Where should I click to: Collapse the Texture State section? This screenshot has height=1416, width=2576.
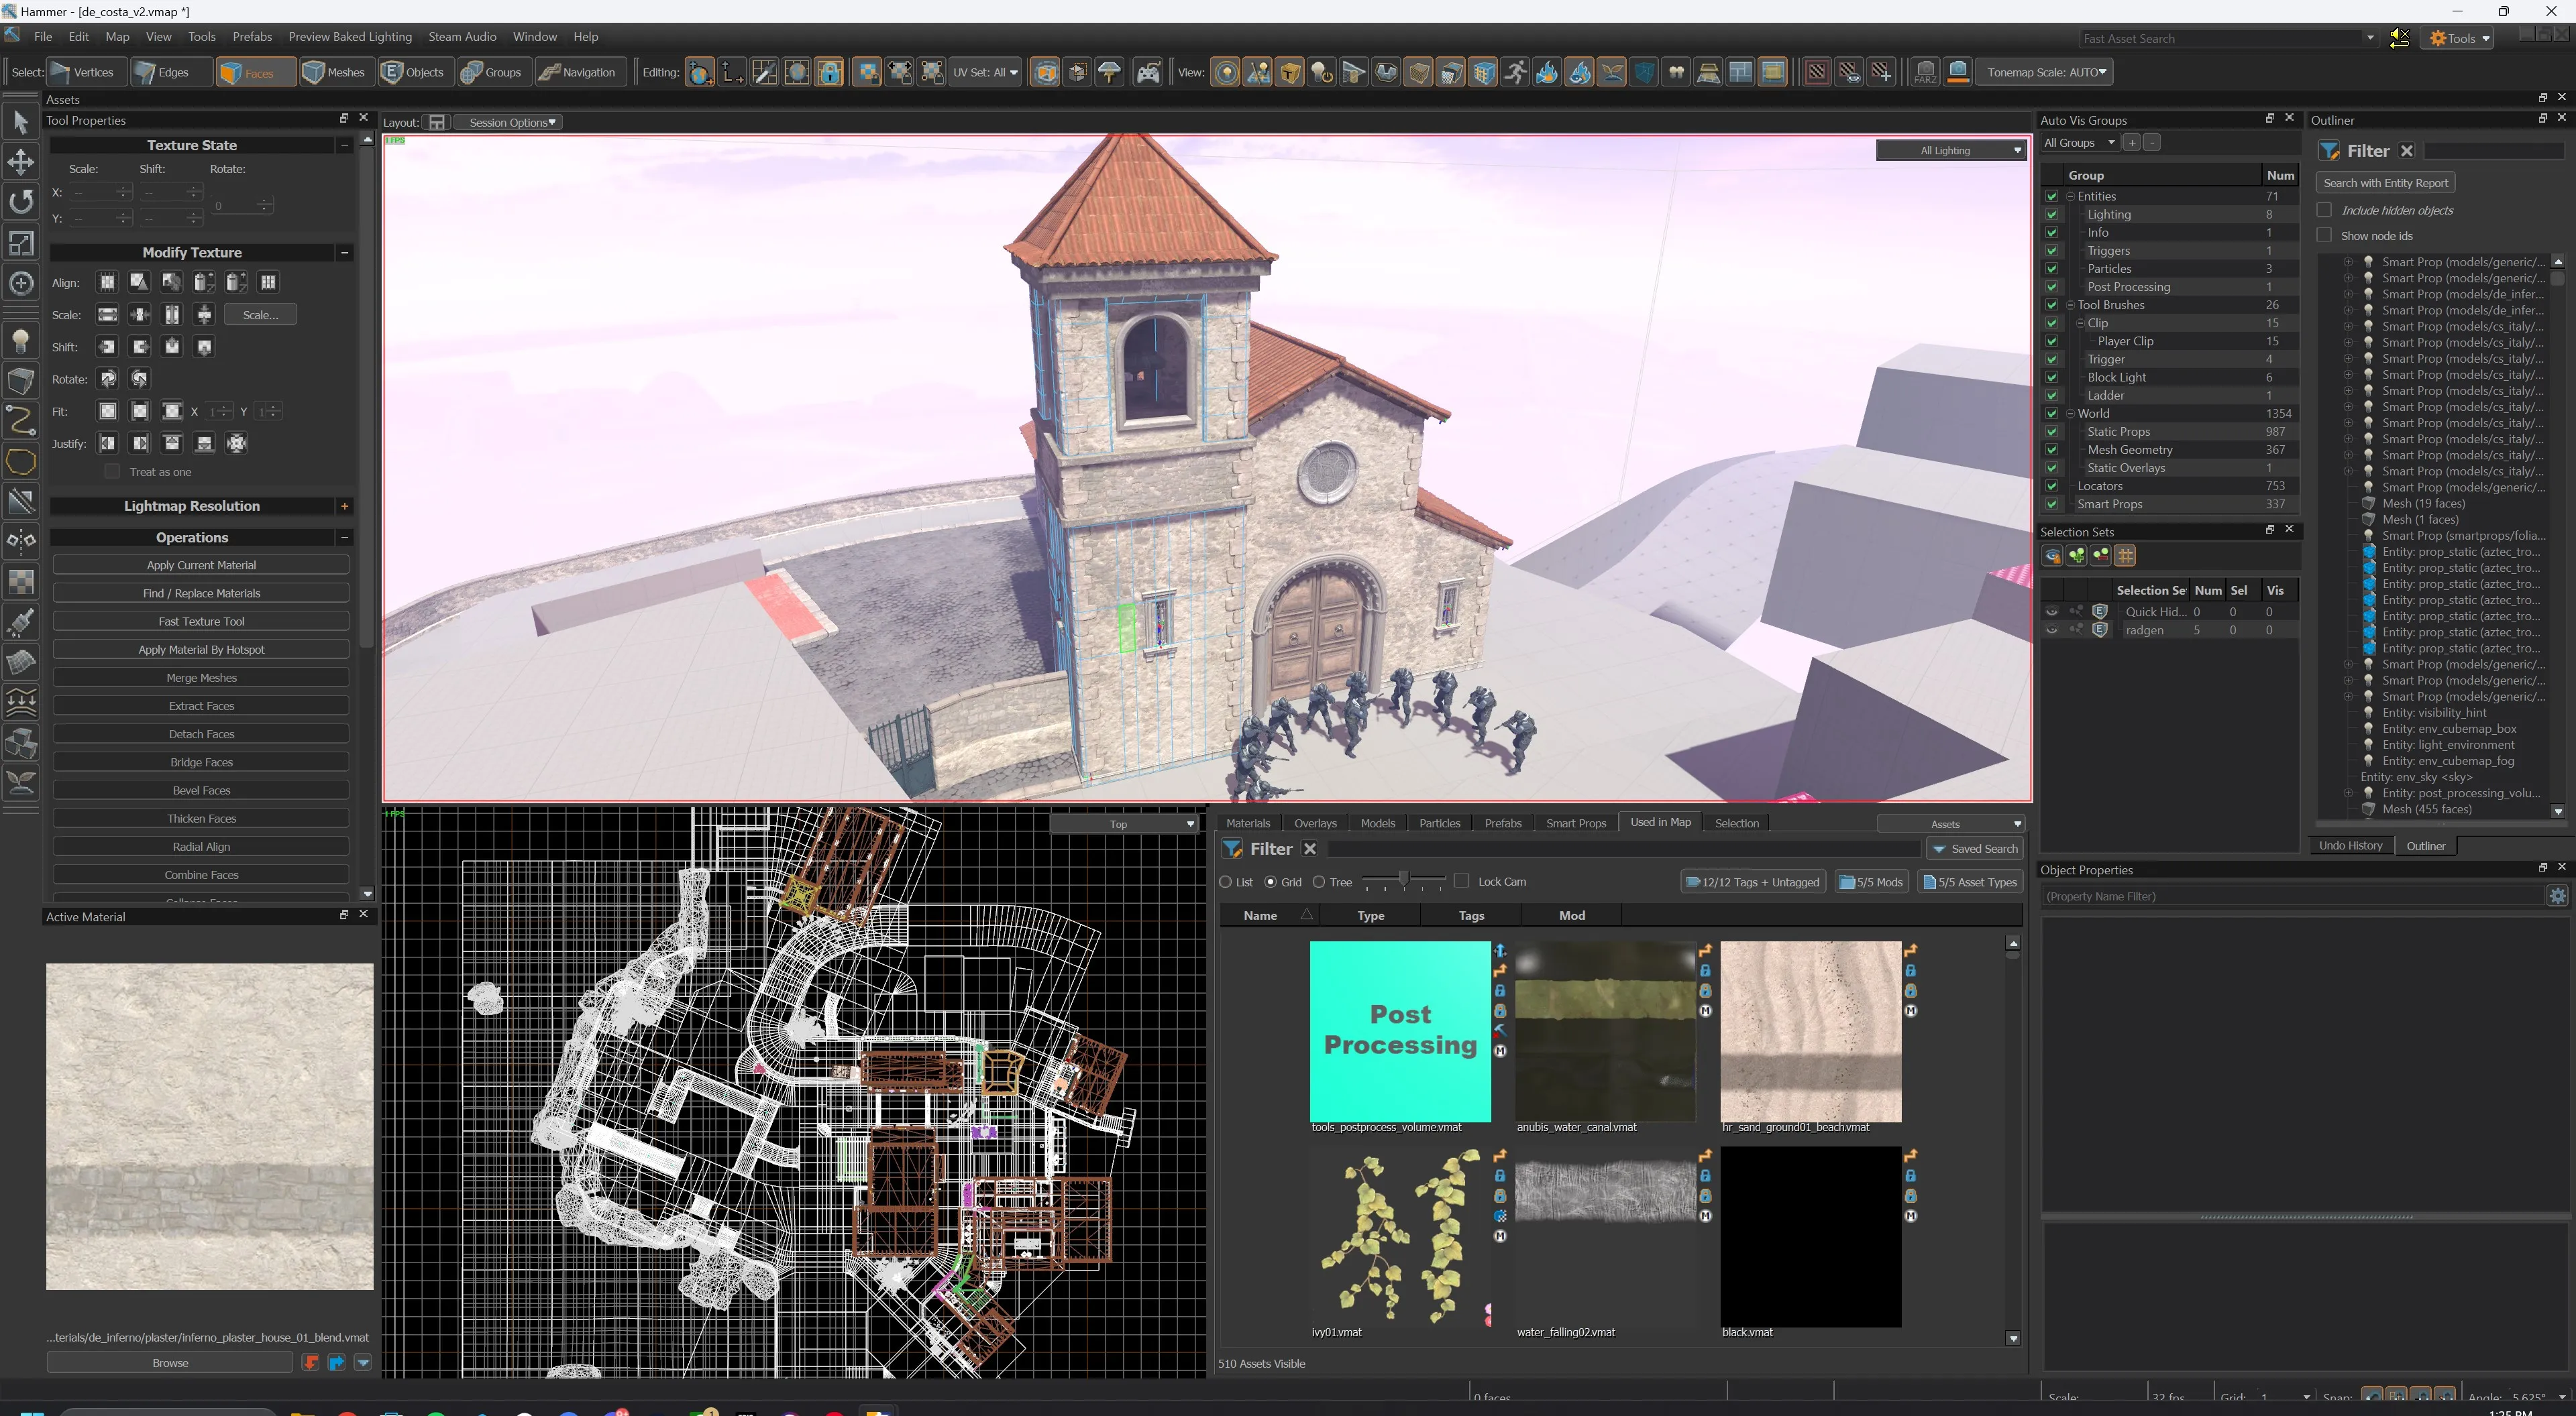point(344,145)
